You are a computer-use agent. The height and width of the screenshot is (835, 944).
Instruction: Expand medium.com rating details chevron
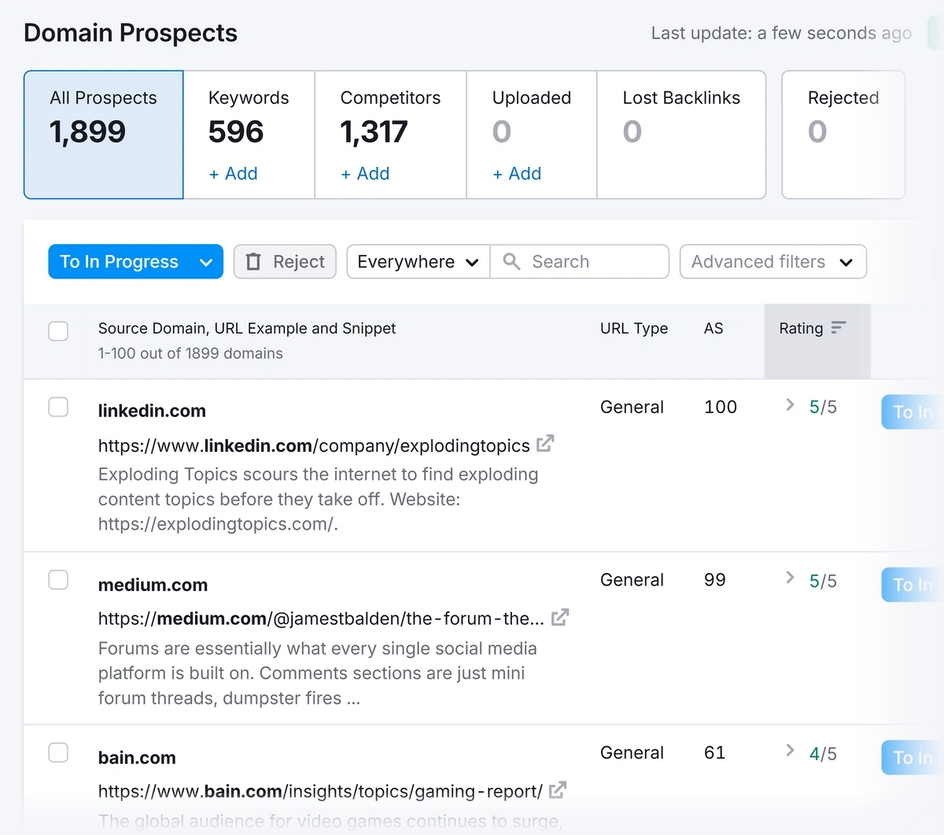(x=790, y=578)
